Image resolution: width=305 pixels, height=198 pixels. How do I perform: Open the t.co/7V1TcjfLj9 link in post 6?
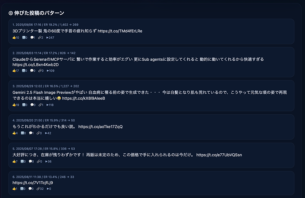tap(33, 183)
